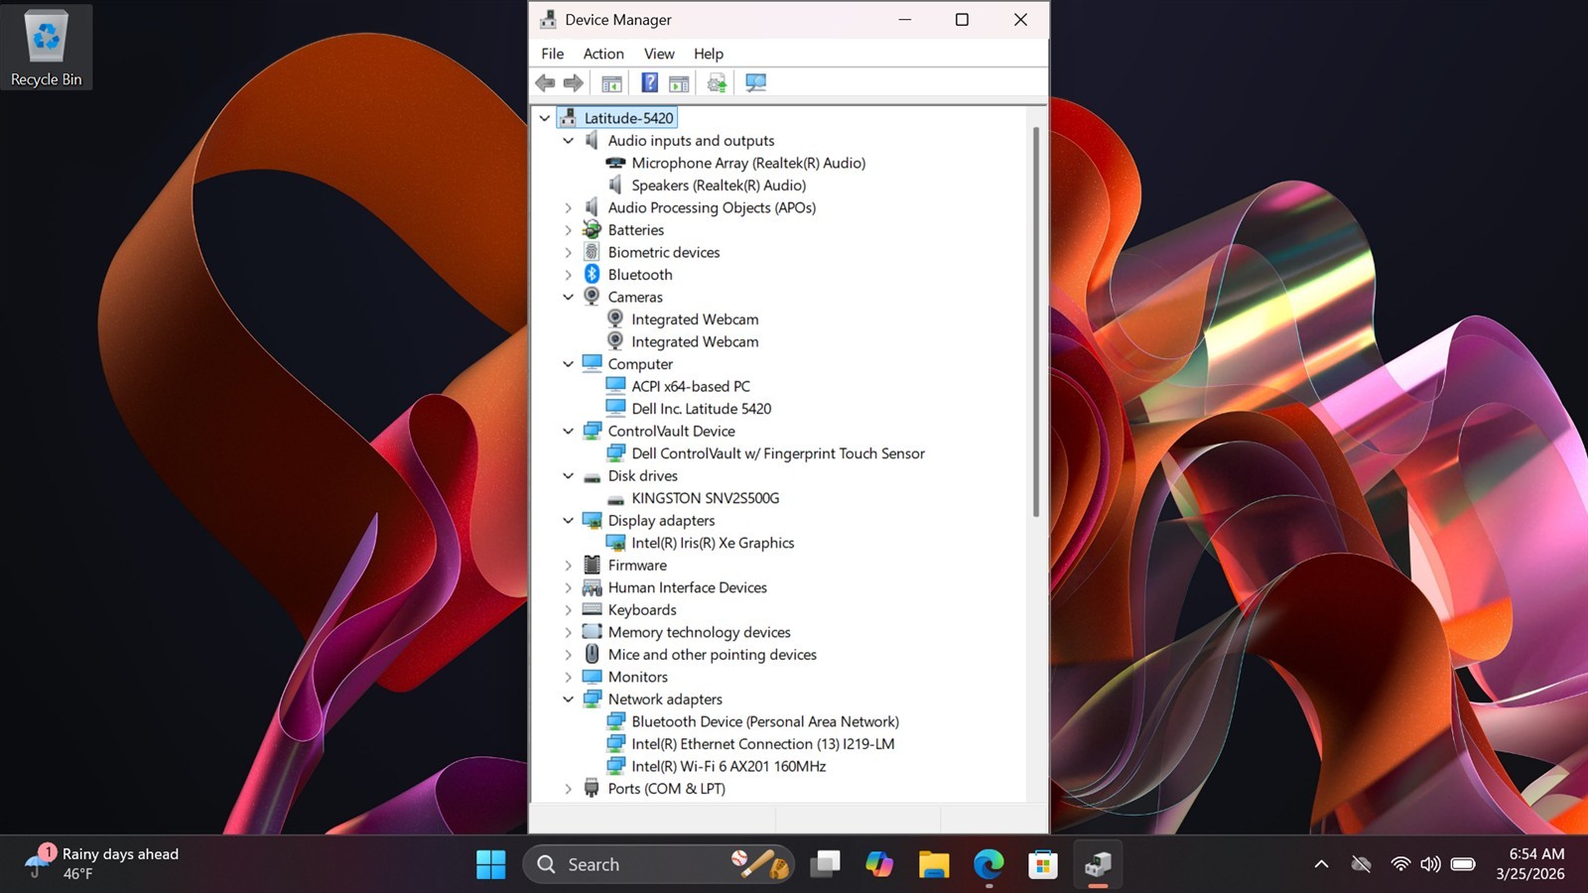
Task: Open Task View from the taskbar
Action: (825, 864)
